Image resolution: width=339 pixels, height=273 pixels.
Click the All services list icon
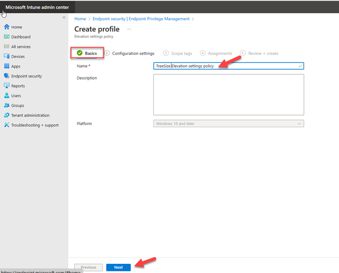(7, 47)
